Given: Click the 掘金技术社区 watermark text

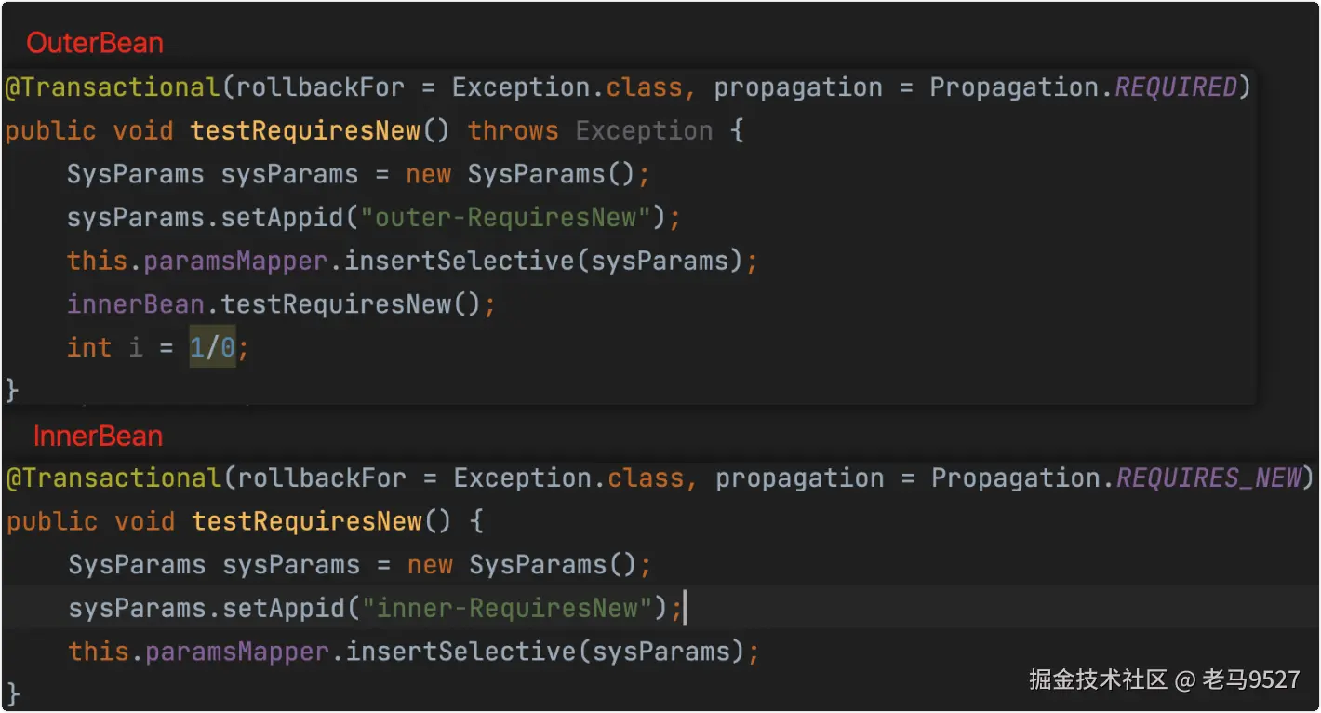Looking at the screenshot, I should coord(1098,679).
